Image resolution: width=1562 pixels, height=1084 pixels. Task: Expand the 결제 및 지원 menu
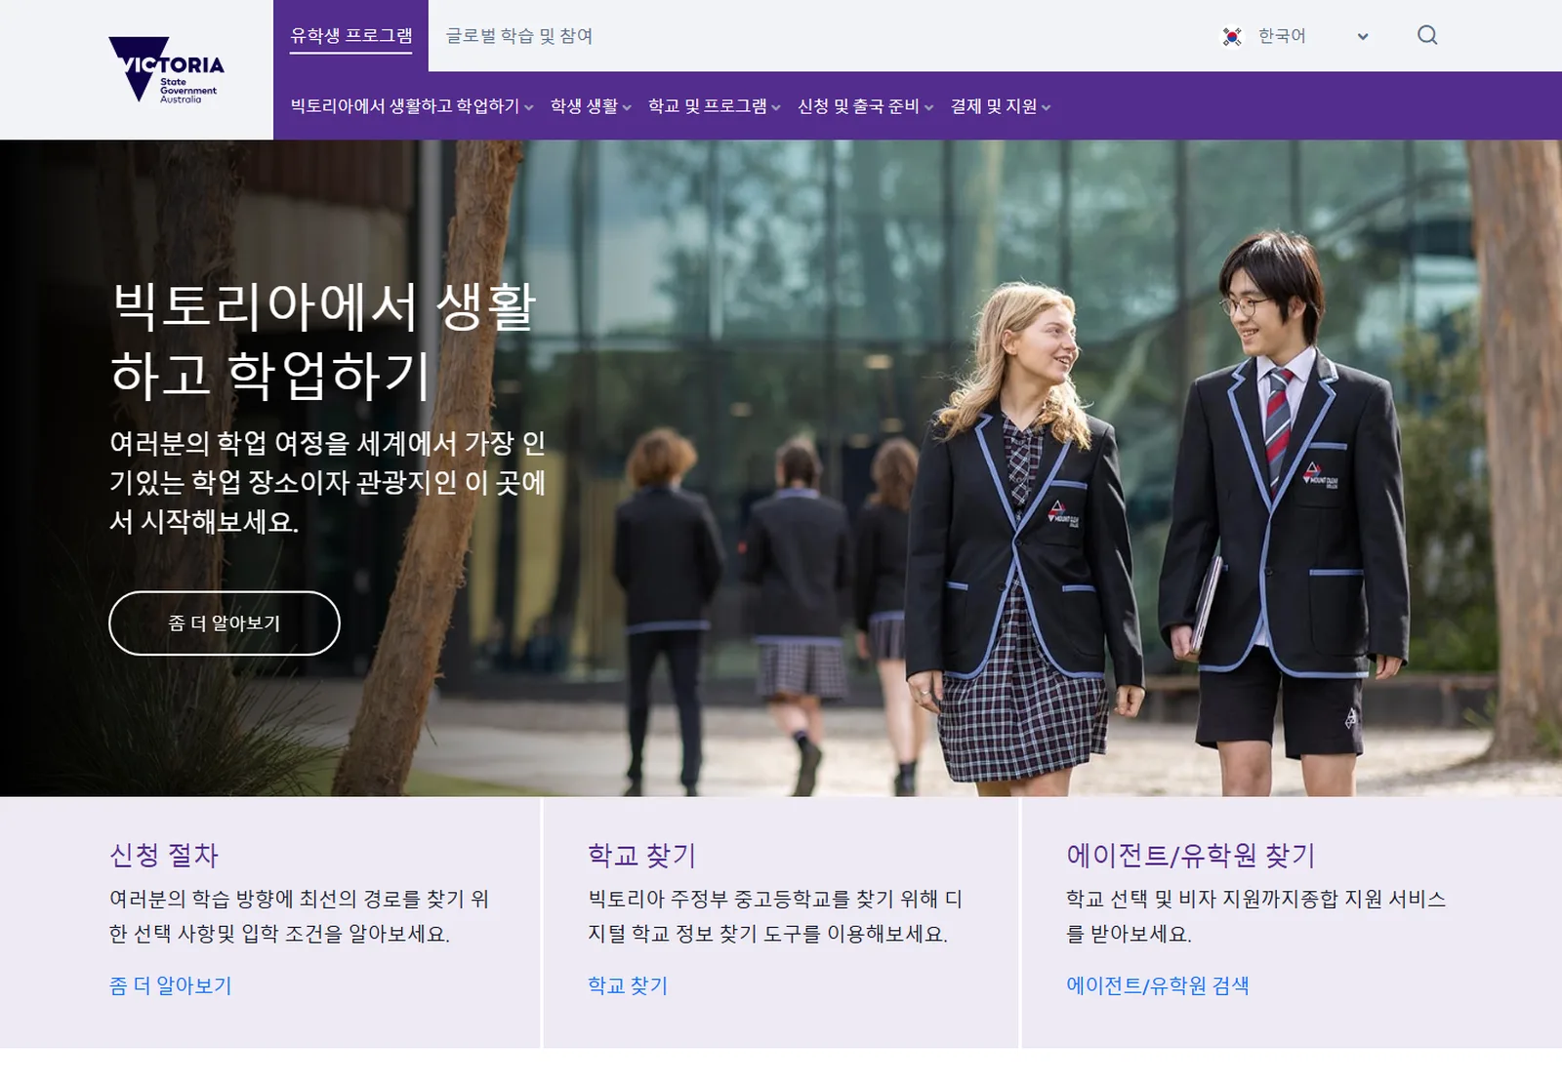point(1001,106)
